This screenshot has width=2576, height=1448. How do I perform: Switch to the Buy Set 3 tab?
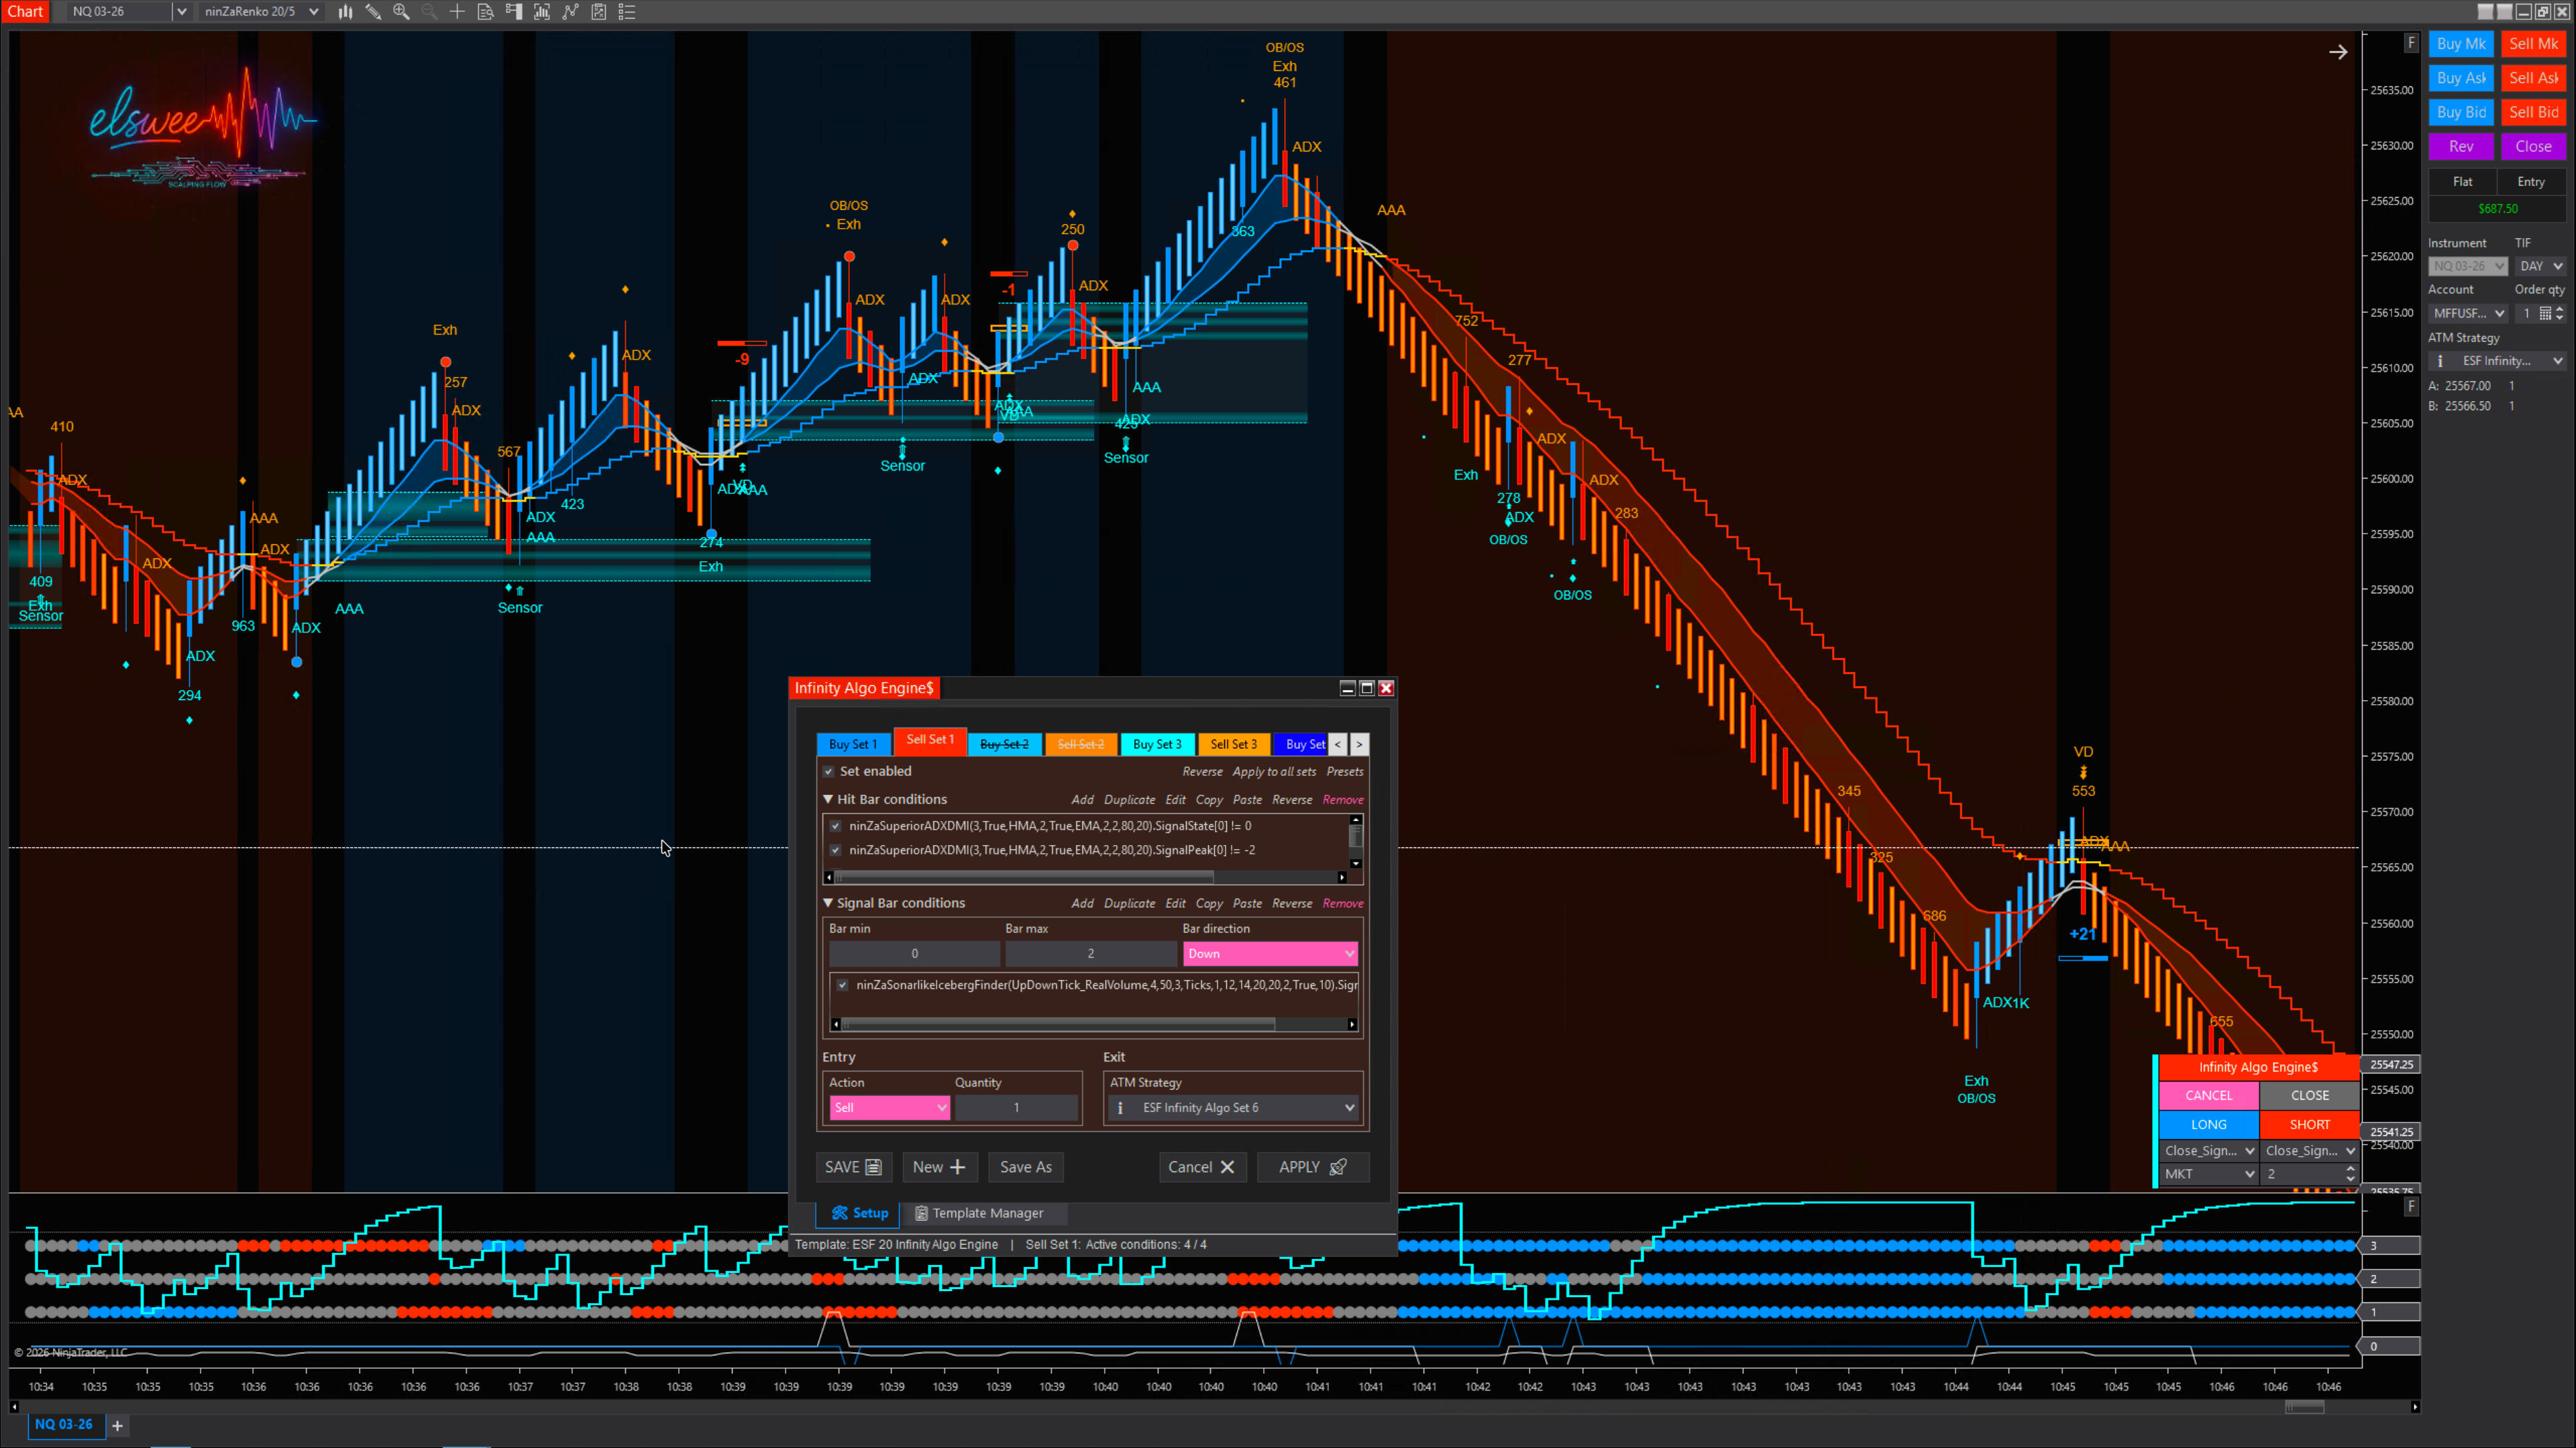pos(1156,744)
